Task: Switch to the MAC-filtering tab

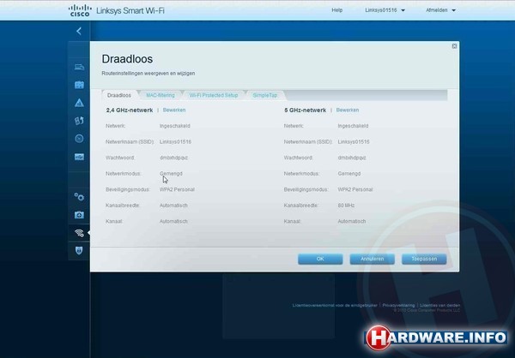Action: tap(161, 95)
